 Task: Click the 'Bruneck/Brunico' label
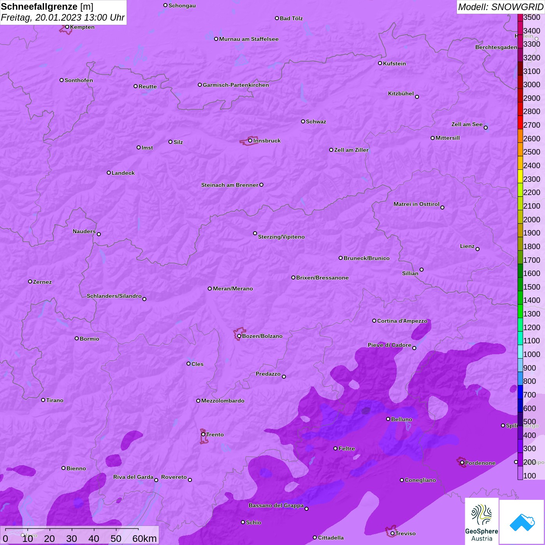pyautogui.click(x=367, y=258)
